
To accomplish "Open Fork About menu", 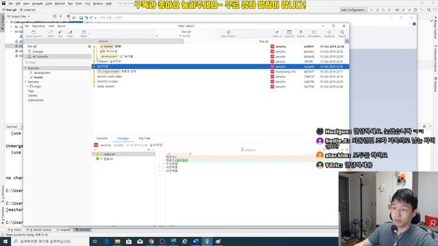I will pyautogui.click(x=61, y=26).
